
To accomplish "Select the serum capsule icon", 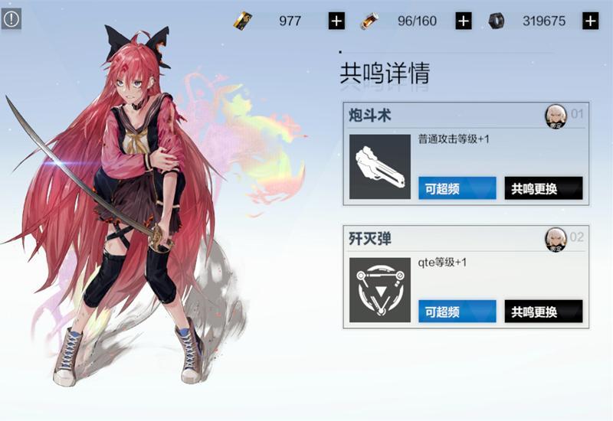I will pos(369,21).
